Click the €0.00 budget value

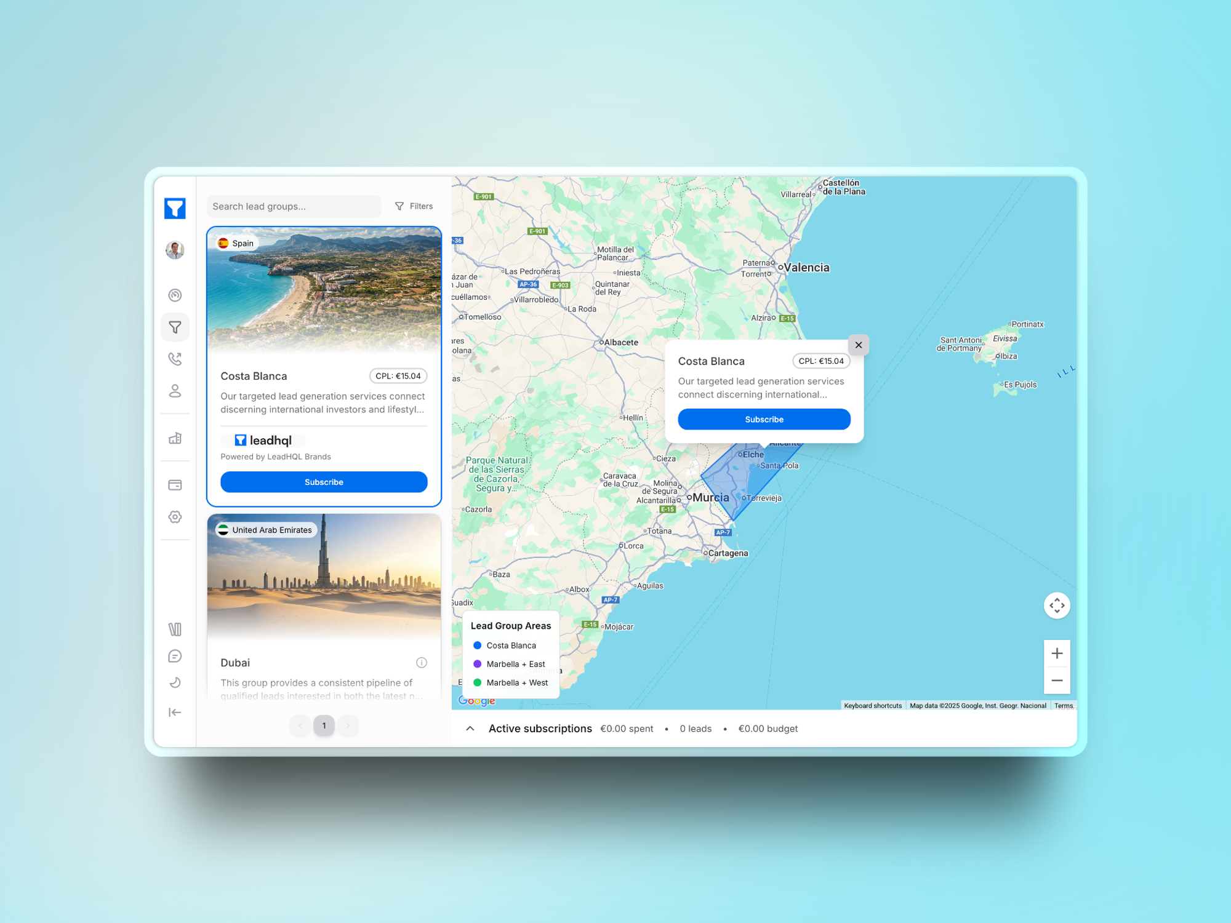[768, 729]
